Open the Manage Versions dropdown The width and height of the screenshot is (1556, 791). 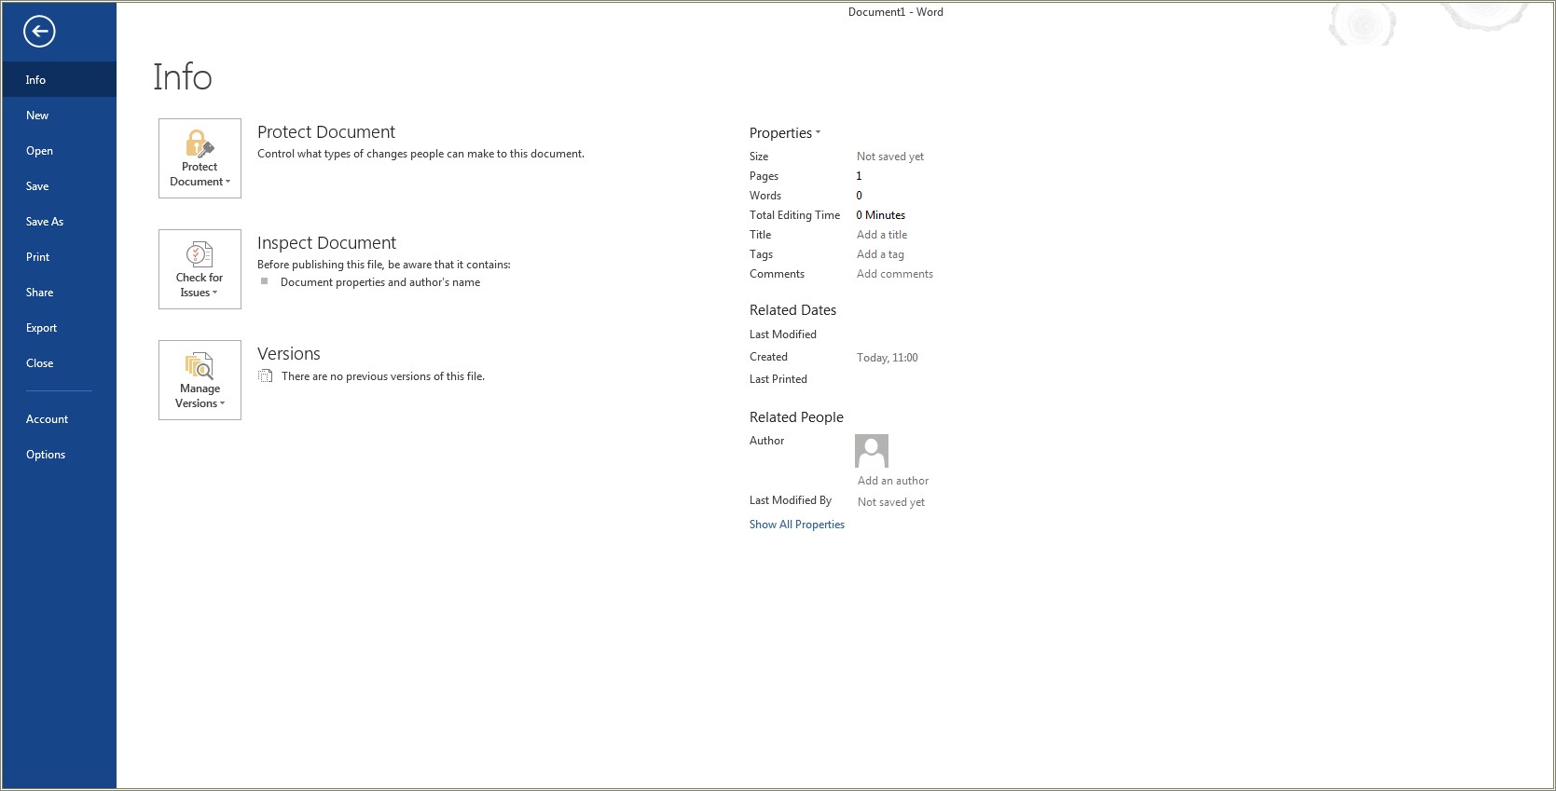point(200,380)
